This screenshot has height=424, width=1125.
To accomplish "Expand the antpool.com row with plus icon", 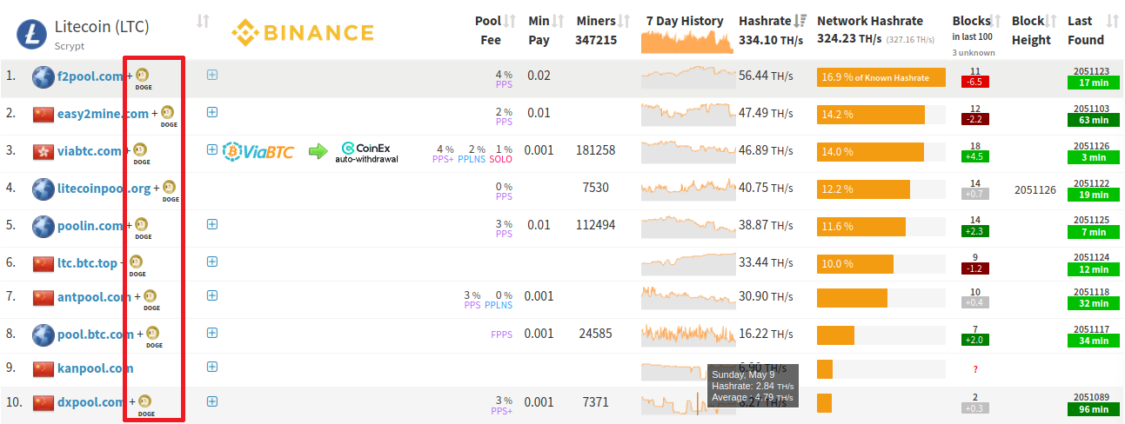I will [x=212, y=296].
